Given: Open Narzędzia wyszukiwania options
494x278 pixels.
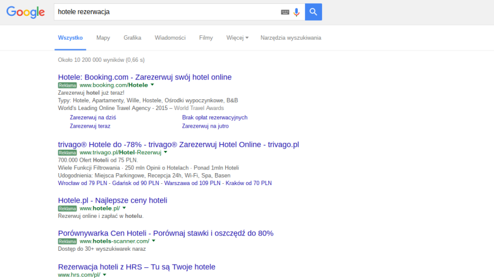Looking at the screenshot, I should pos(291,38).
